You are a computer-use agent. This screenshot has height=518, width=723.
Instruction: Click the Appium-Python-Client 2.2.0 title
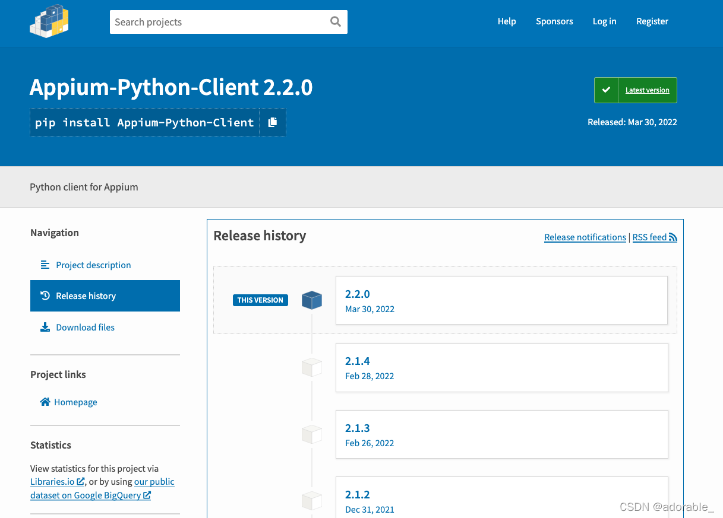171,87
